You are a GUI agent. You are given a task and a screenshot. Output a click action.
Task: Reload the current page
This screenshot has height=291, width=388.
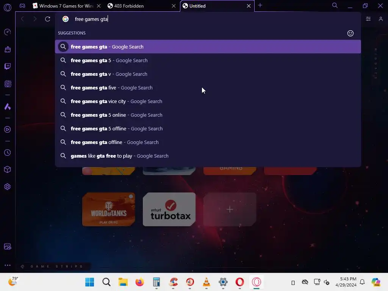pos(47,19)
